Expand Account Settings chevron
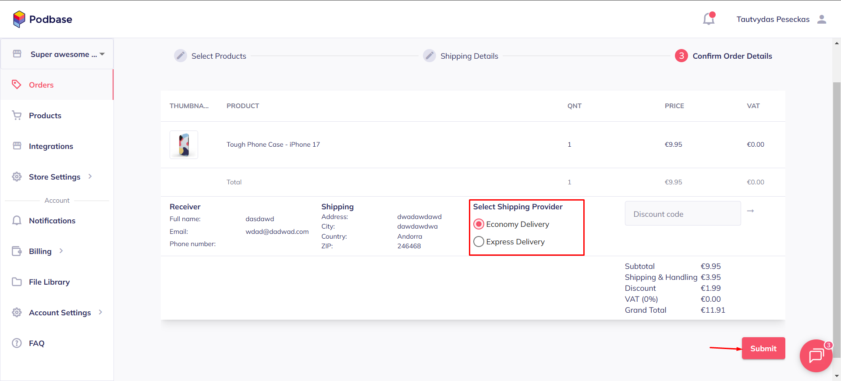 click(100, 312)
